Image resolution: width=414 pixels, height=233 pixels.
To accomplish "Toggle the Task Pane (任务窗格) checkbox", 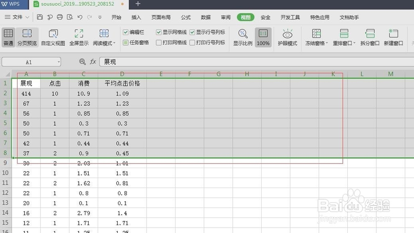I will [x=126, y=43].
